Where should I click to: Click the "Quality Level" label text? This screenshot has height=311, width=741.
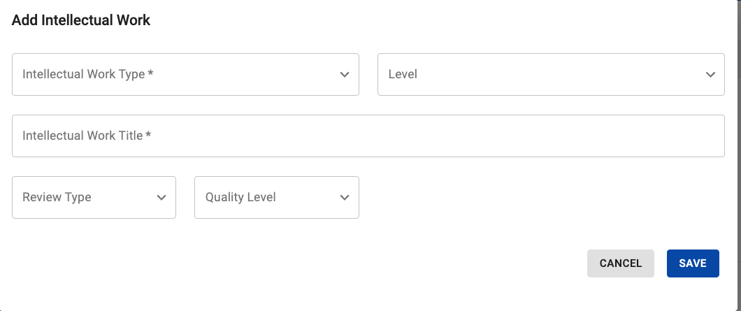[x=240, y=198]
